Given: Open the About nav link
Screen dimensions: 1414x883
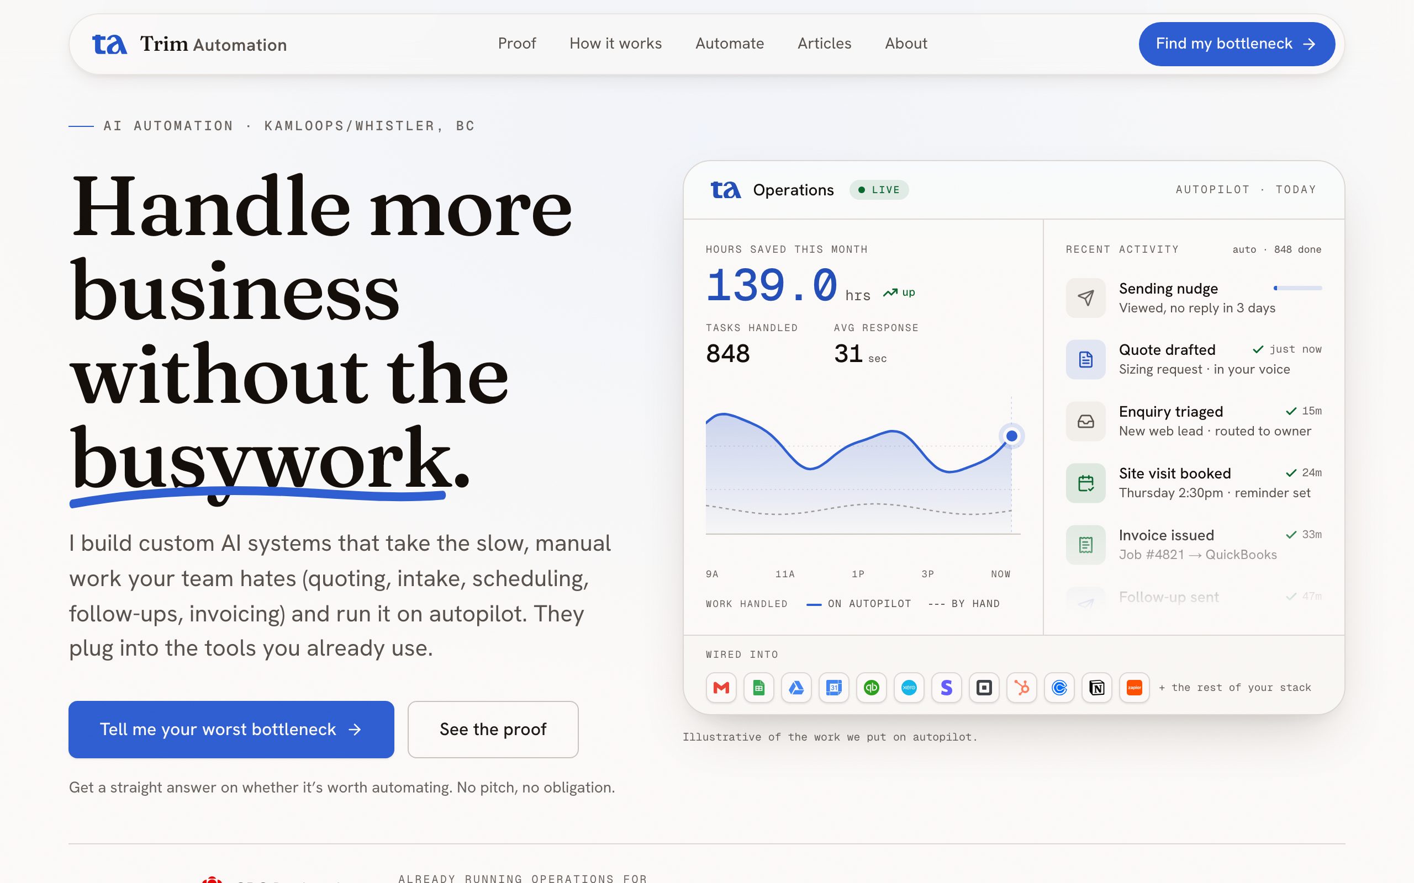Looking at the screenshot, I should click(906, 44).
